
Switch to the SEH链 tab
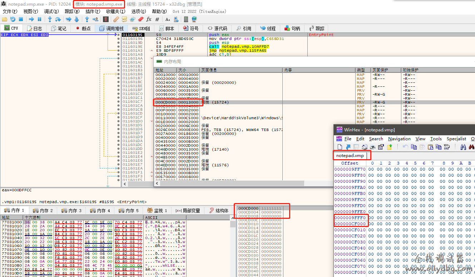[141, 28]
